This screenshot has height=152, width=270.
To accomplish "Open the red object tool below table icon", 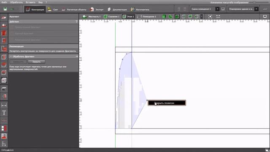I will click(x=4, y=97).
